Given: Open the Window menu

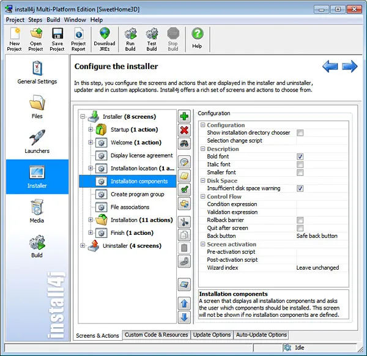Looking at the screenshot, I should click(75, 20).
